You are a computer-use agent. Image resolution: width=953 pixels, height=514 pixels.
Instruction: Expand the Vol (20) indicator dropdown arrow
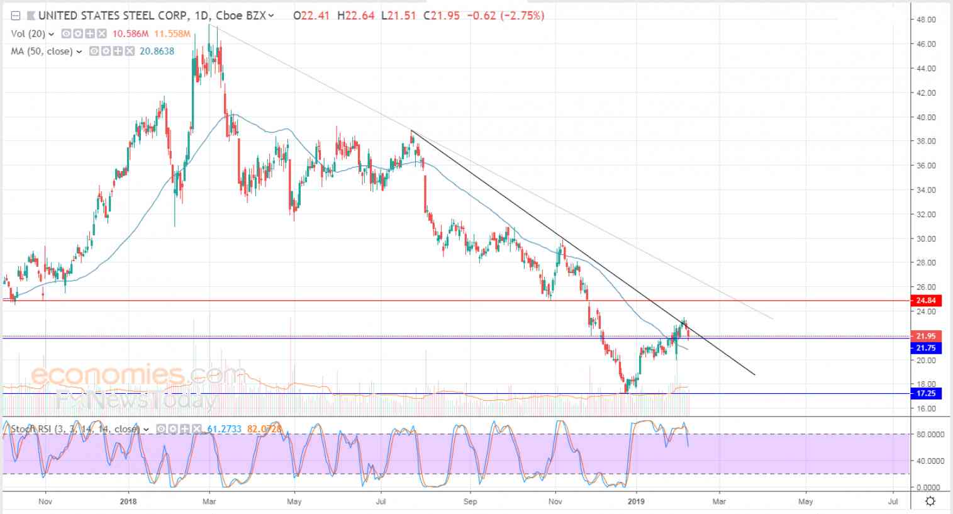pyautogui.click(x=52, y=35)
